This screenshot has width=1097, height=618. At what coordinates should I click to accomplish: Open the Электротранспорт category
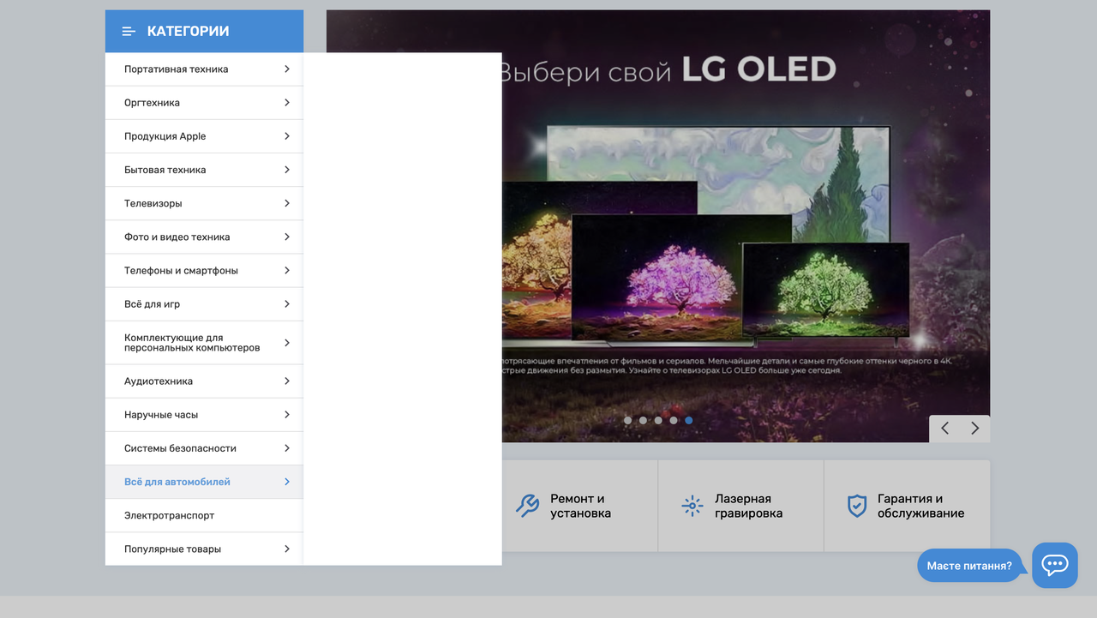(204, 515)
